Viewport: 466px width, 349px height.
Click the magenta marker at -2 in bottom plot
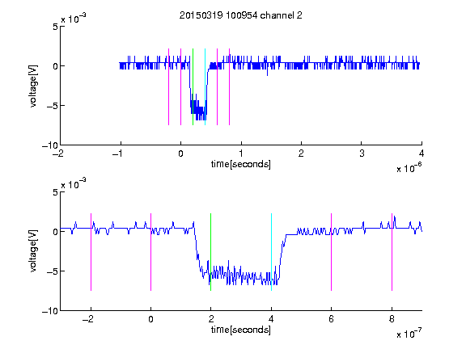coord(91,252)
